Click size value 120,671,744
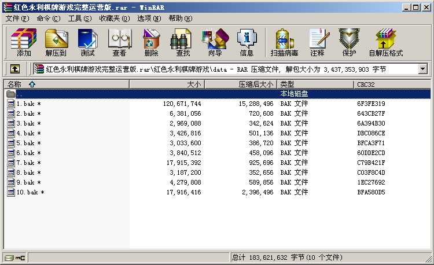 [182, 104]
